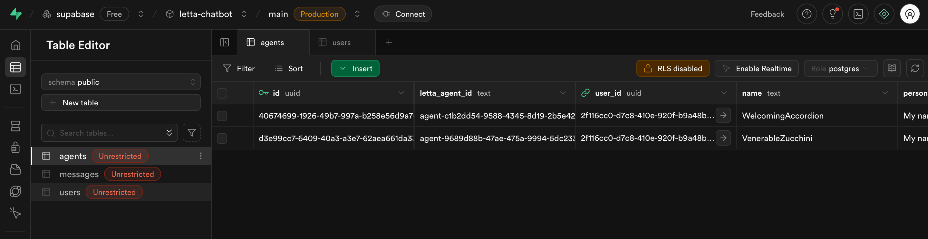This screenshot has height=239, width=928.
Task: Switch to the users tab
Action: coord(341,43)
